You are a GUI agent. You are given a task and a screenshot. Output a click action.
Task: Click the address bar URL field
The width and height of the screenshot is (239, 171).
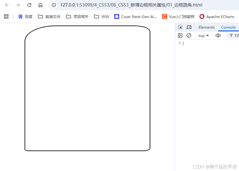[143, 5]
